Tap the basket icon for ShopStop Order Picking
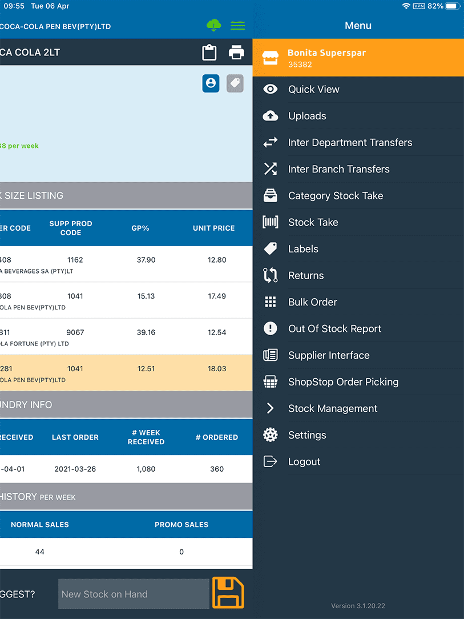 coord(271,382)
